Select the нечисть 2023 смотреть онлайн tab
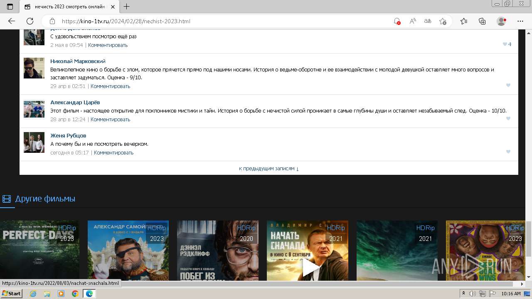This screenshot has height=299, width=532. [69, 7]
